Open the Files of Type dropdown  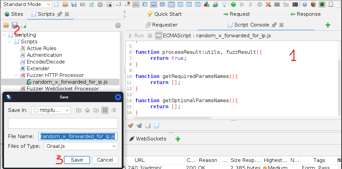tap(81, 146)
